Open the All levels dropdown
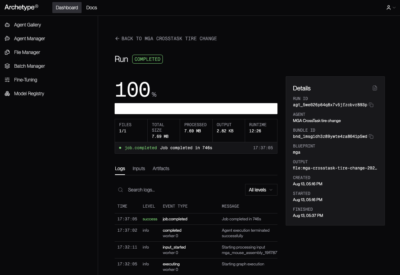 click(261, 190)
